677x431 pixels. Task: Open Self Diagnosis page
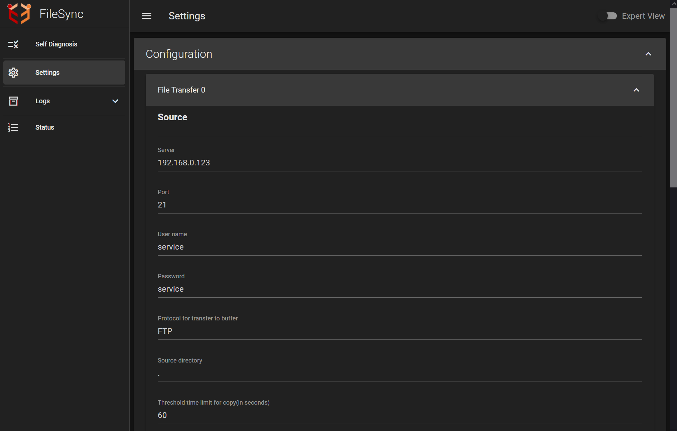64,44
